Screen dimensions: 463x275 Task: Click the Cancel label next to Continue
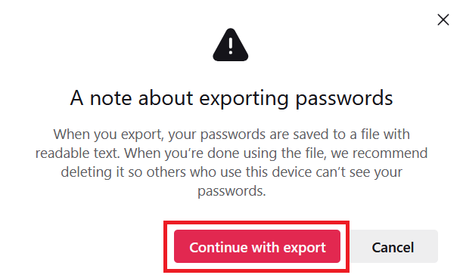pyautogui.click(x=393, y=247)
